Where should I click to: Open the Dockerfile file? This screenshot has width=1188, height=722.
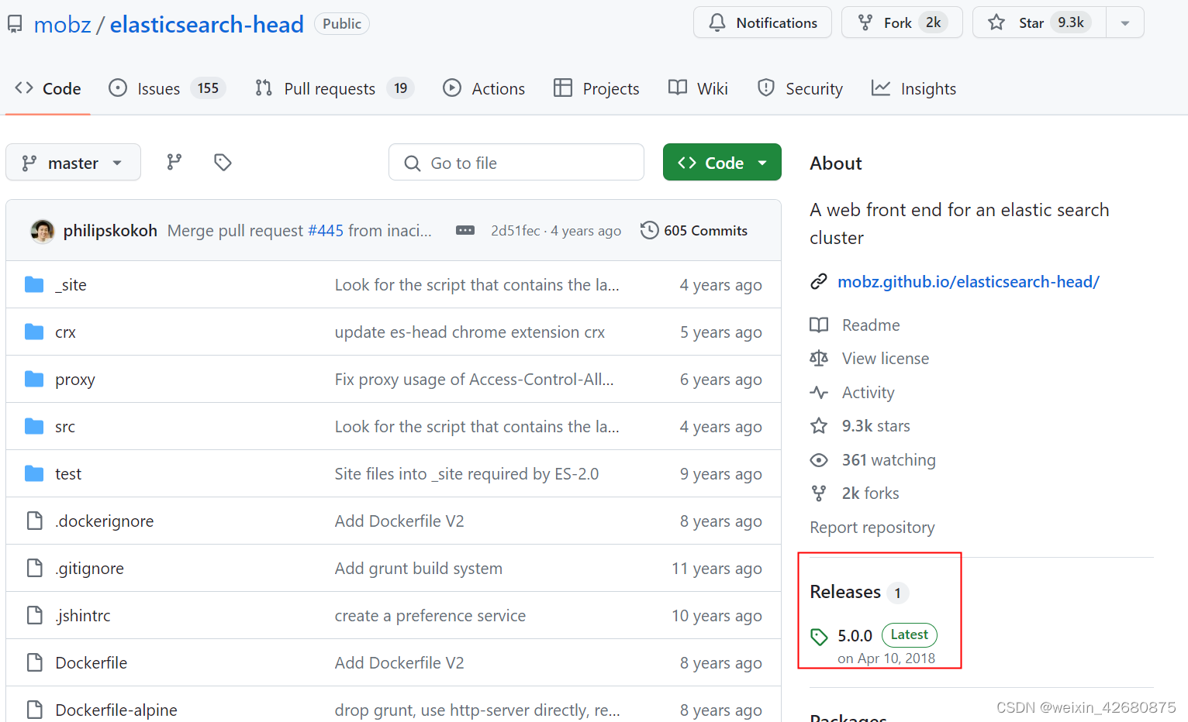pos(92,663)
